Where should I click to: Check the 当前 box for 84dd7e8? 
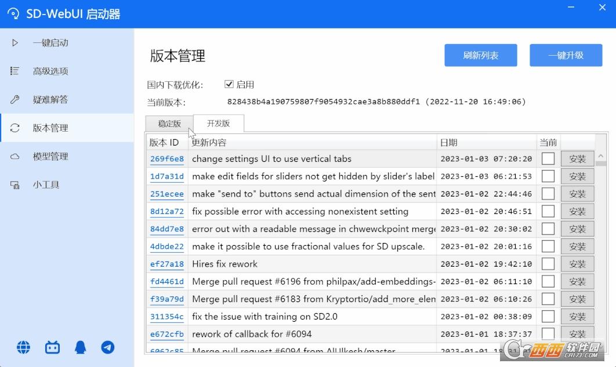coord(548,229)
